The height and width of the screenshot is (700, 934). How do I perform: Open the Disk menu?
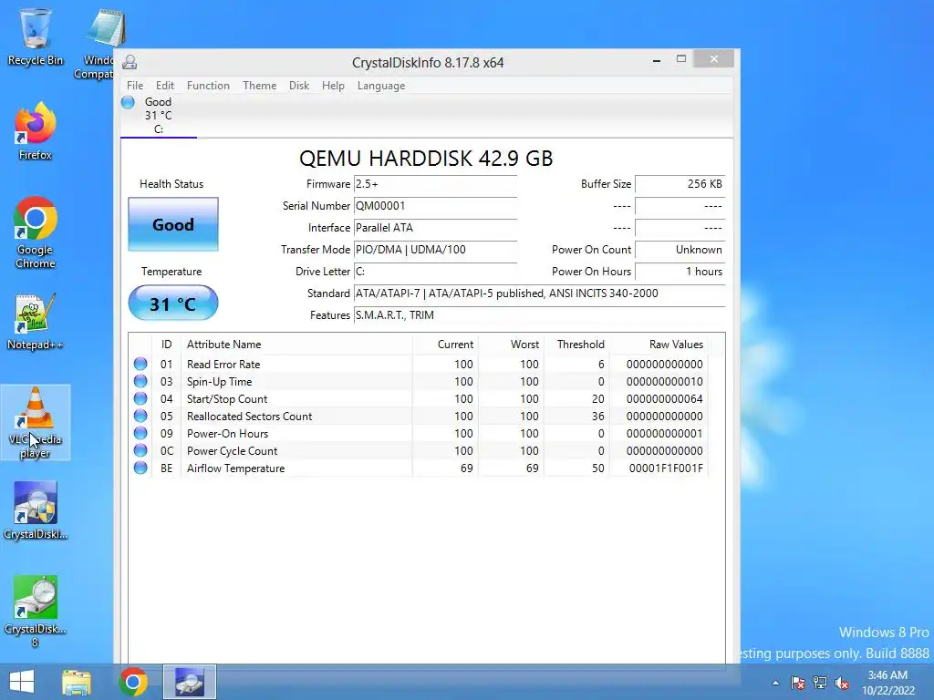[299, 85]
